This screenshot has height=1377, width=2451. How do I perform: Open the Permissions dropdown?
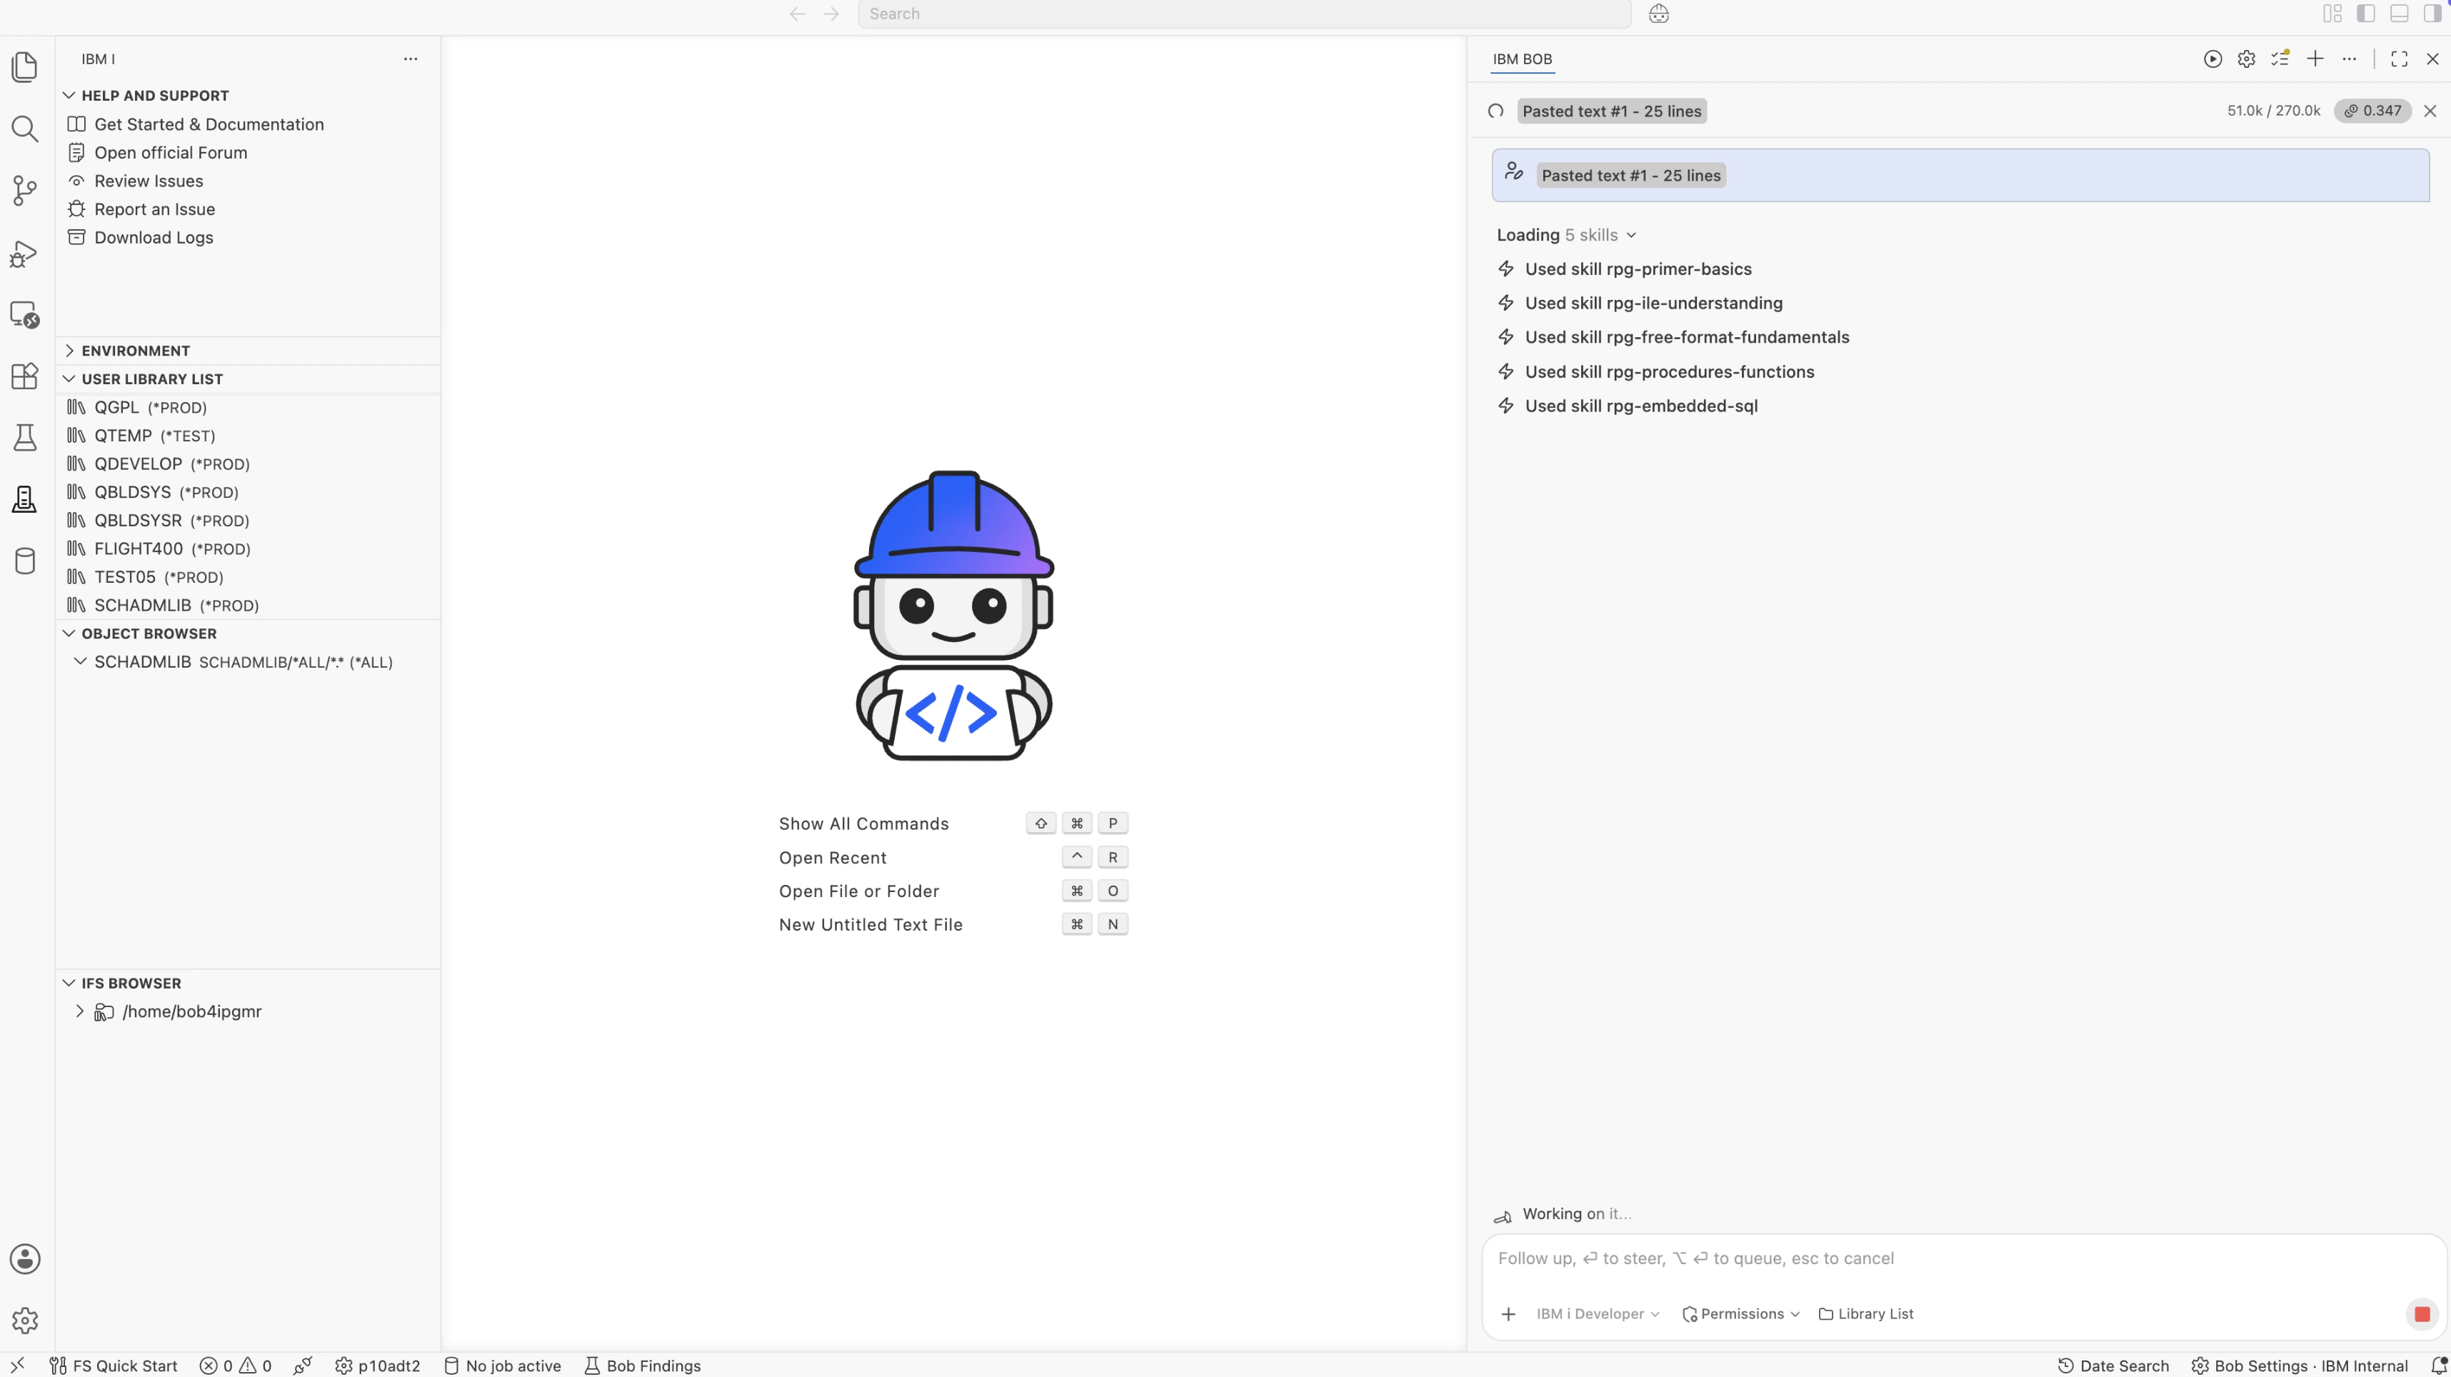tap(1740, 1314)
